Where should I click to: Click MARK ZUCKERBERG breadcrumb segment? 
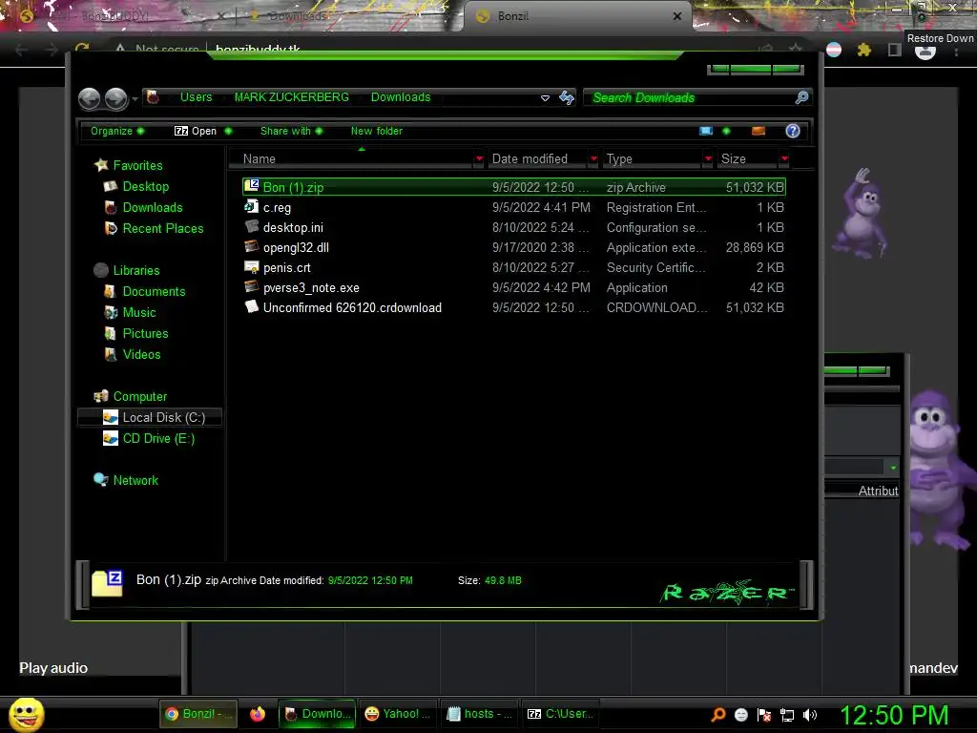click(x=292, y=97)
